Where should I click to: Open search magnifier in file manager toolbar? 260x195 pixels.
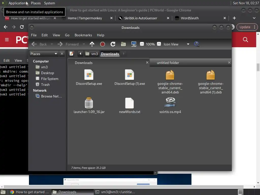coord(197,44)
